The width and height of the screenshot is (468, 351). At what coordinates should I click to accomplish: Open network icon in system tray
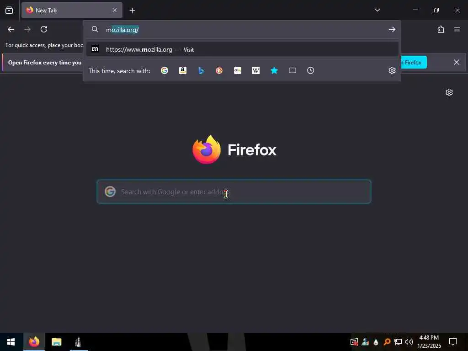tap(398, 342)
